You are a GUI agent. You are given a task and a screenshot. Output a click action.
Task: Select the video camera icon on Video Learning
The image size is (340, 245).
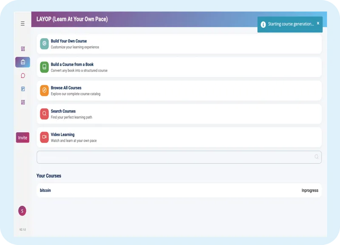click(43, 137)
